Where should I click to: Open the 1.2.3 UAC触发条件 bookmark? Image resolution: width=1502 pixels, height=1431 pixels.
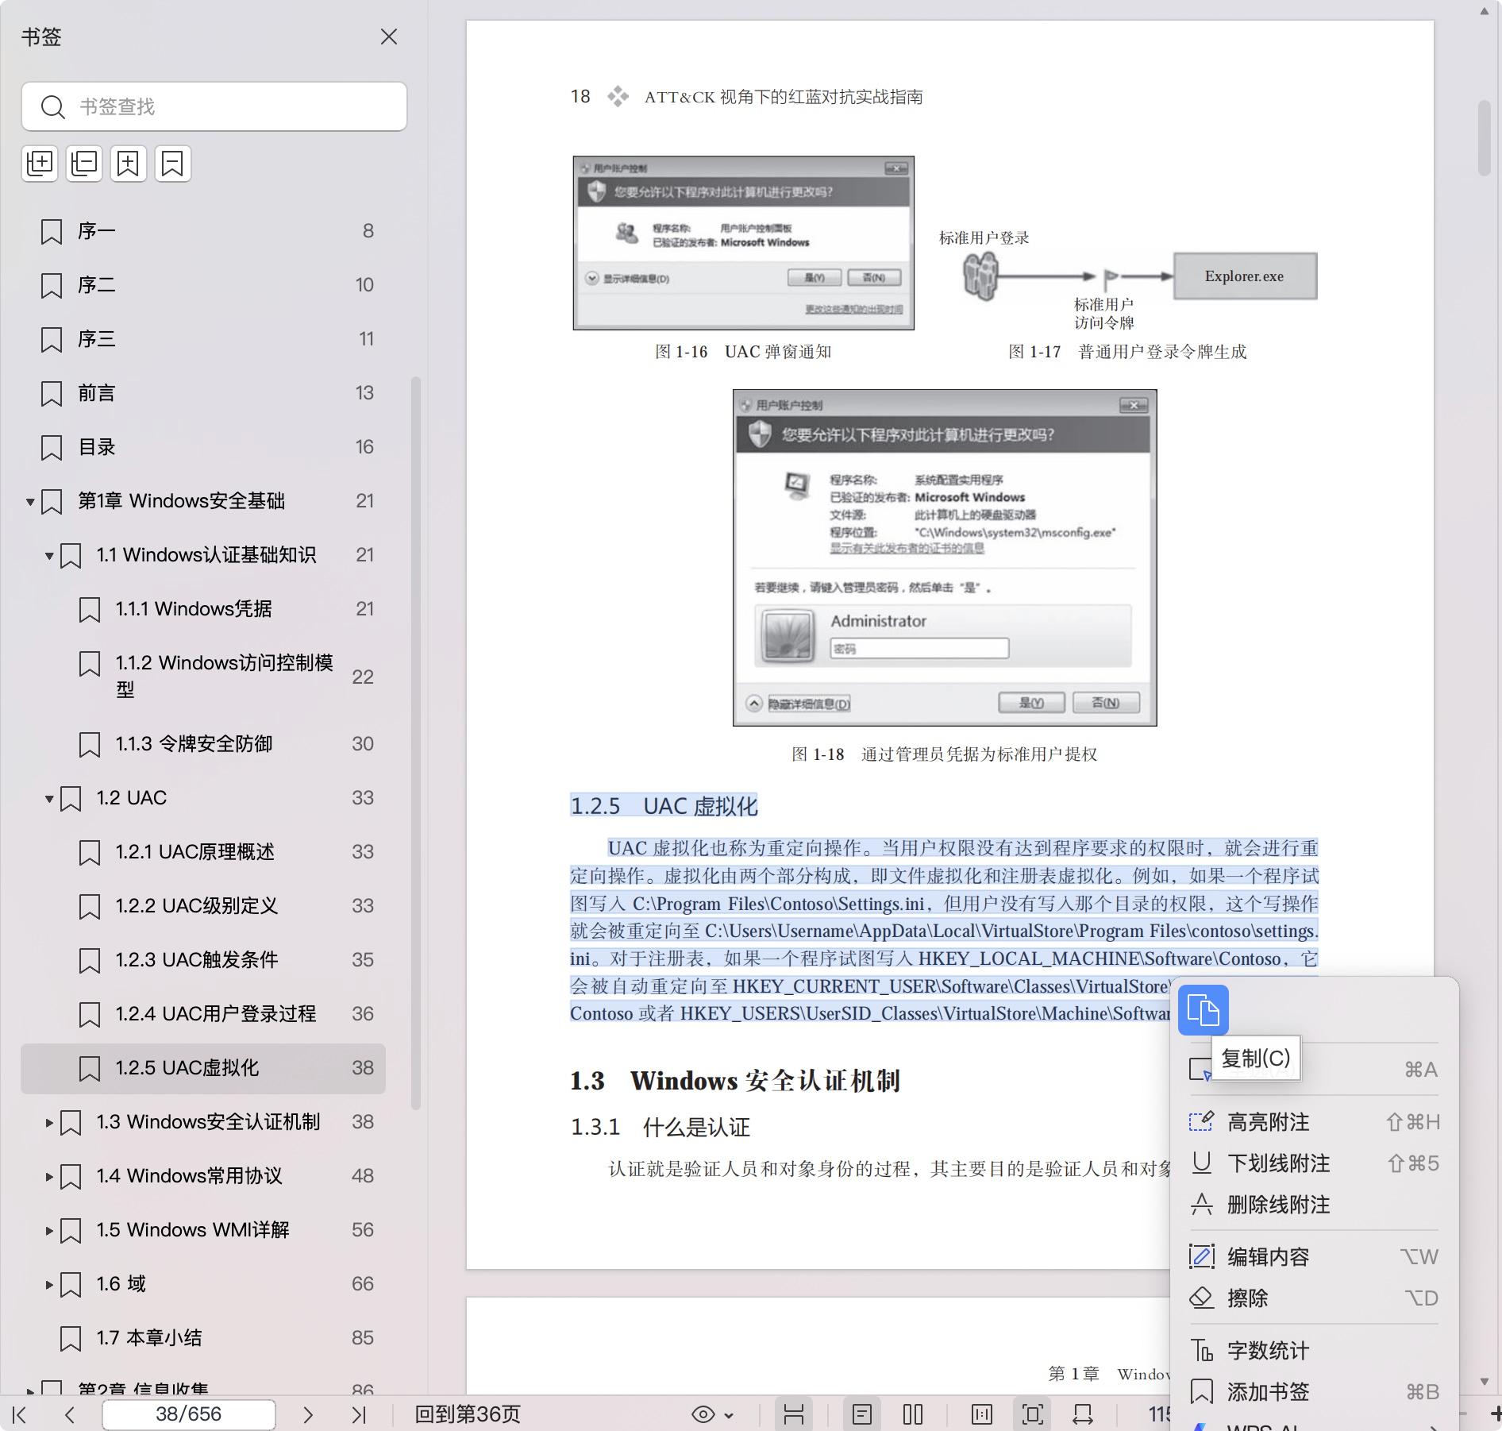coord(197,960)
